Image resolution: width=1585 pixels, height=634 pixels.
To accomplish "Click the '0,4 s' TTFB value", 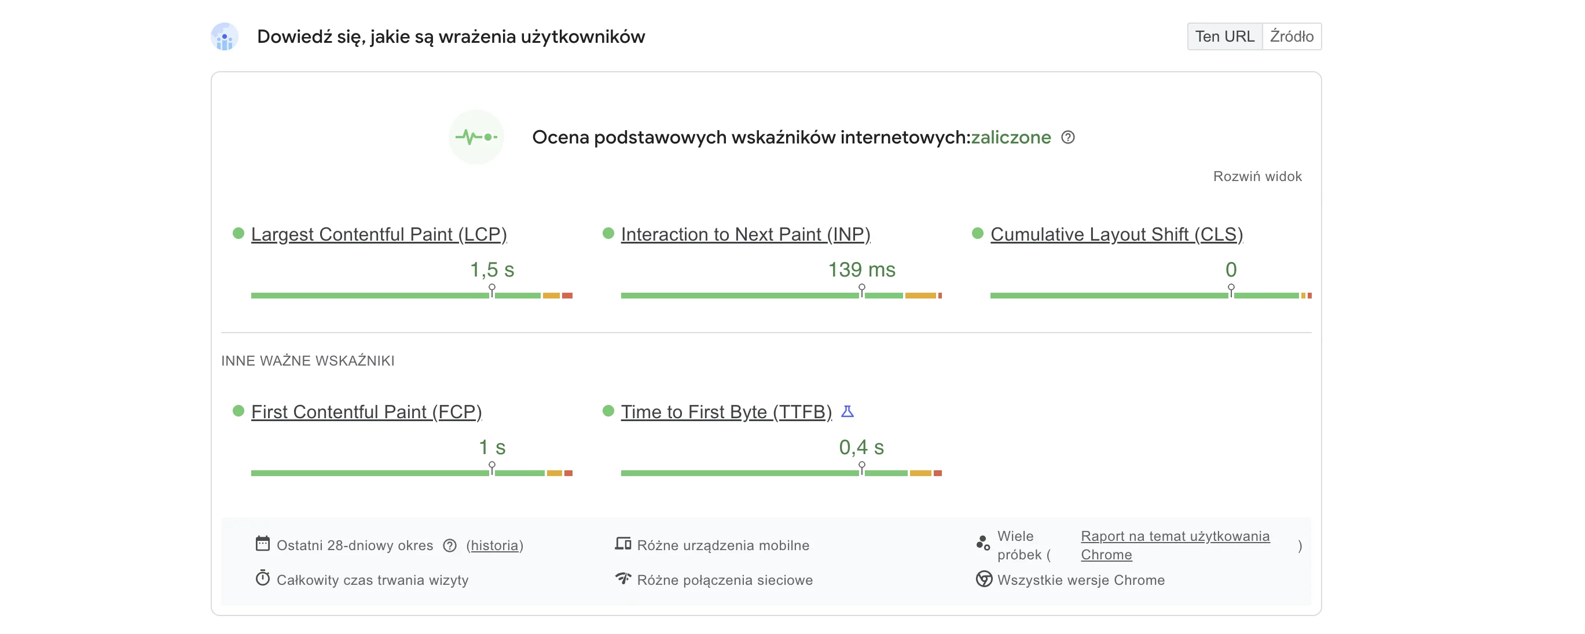I will click(x=862, y=447).
